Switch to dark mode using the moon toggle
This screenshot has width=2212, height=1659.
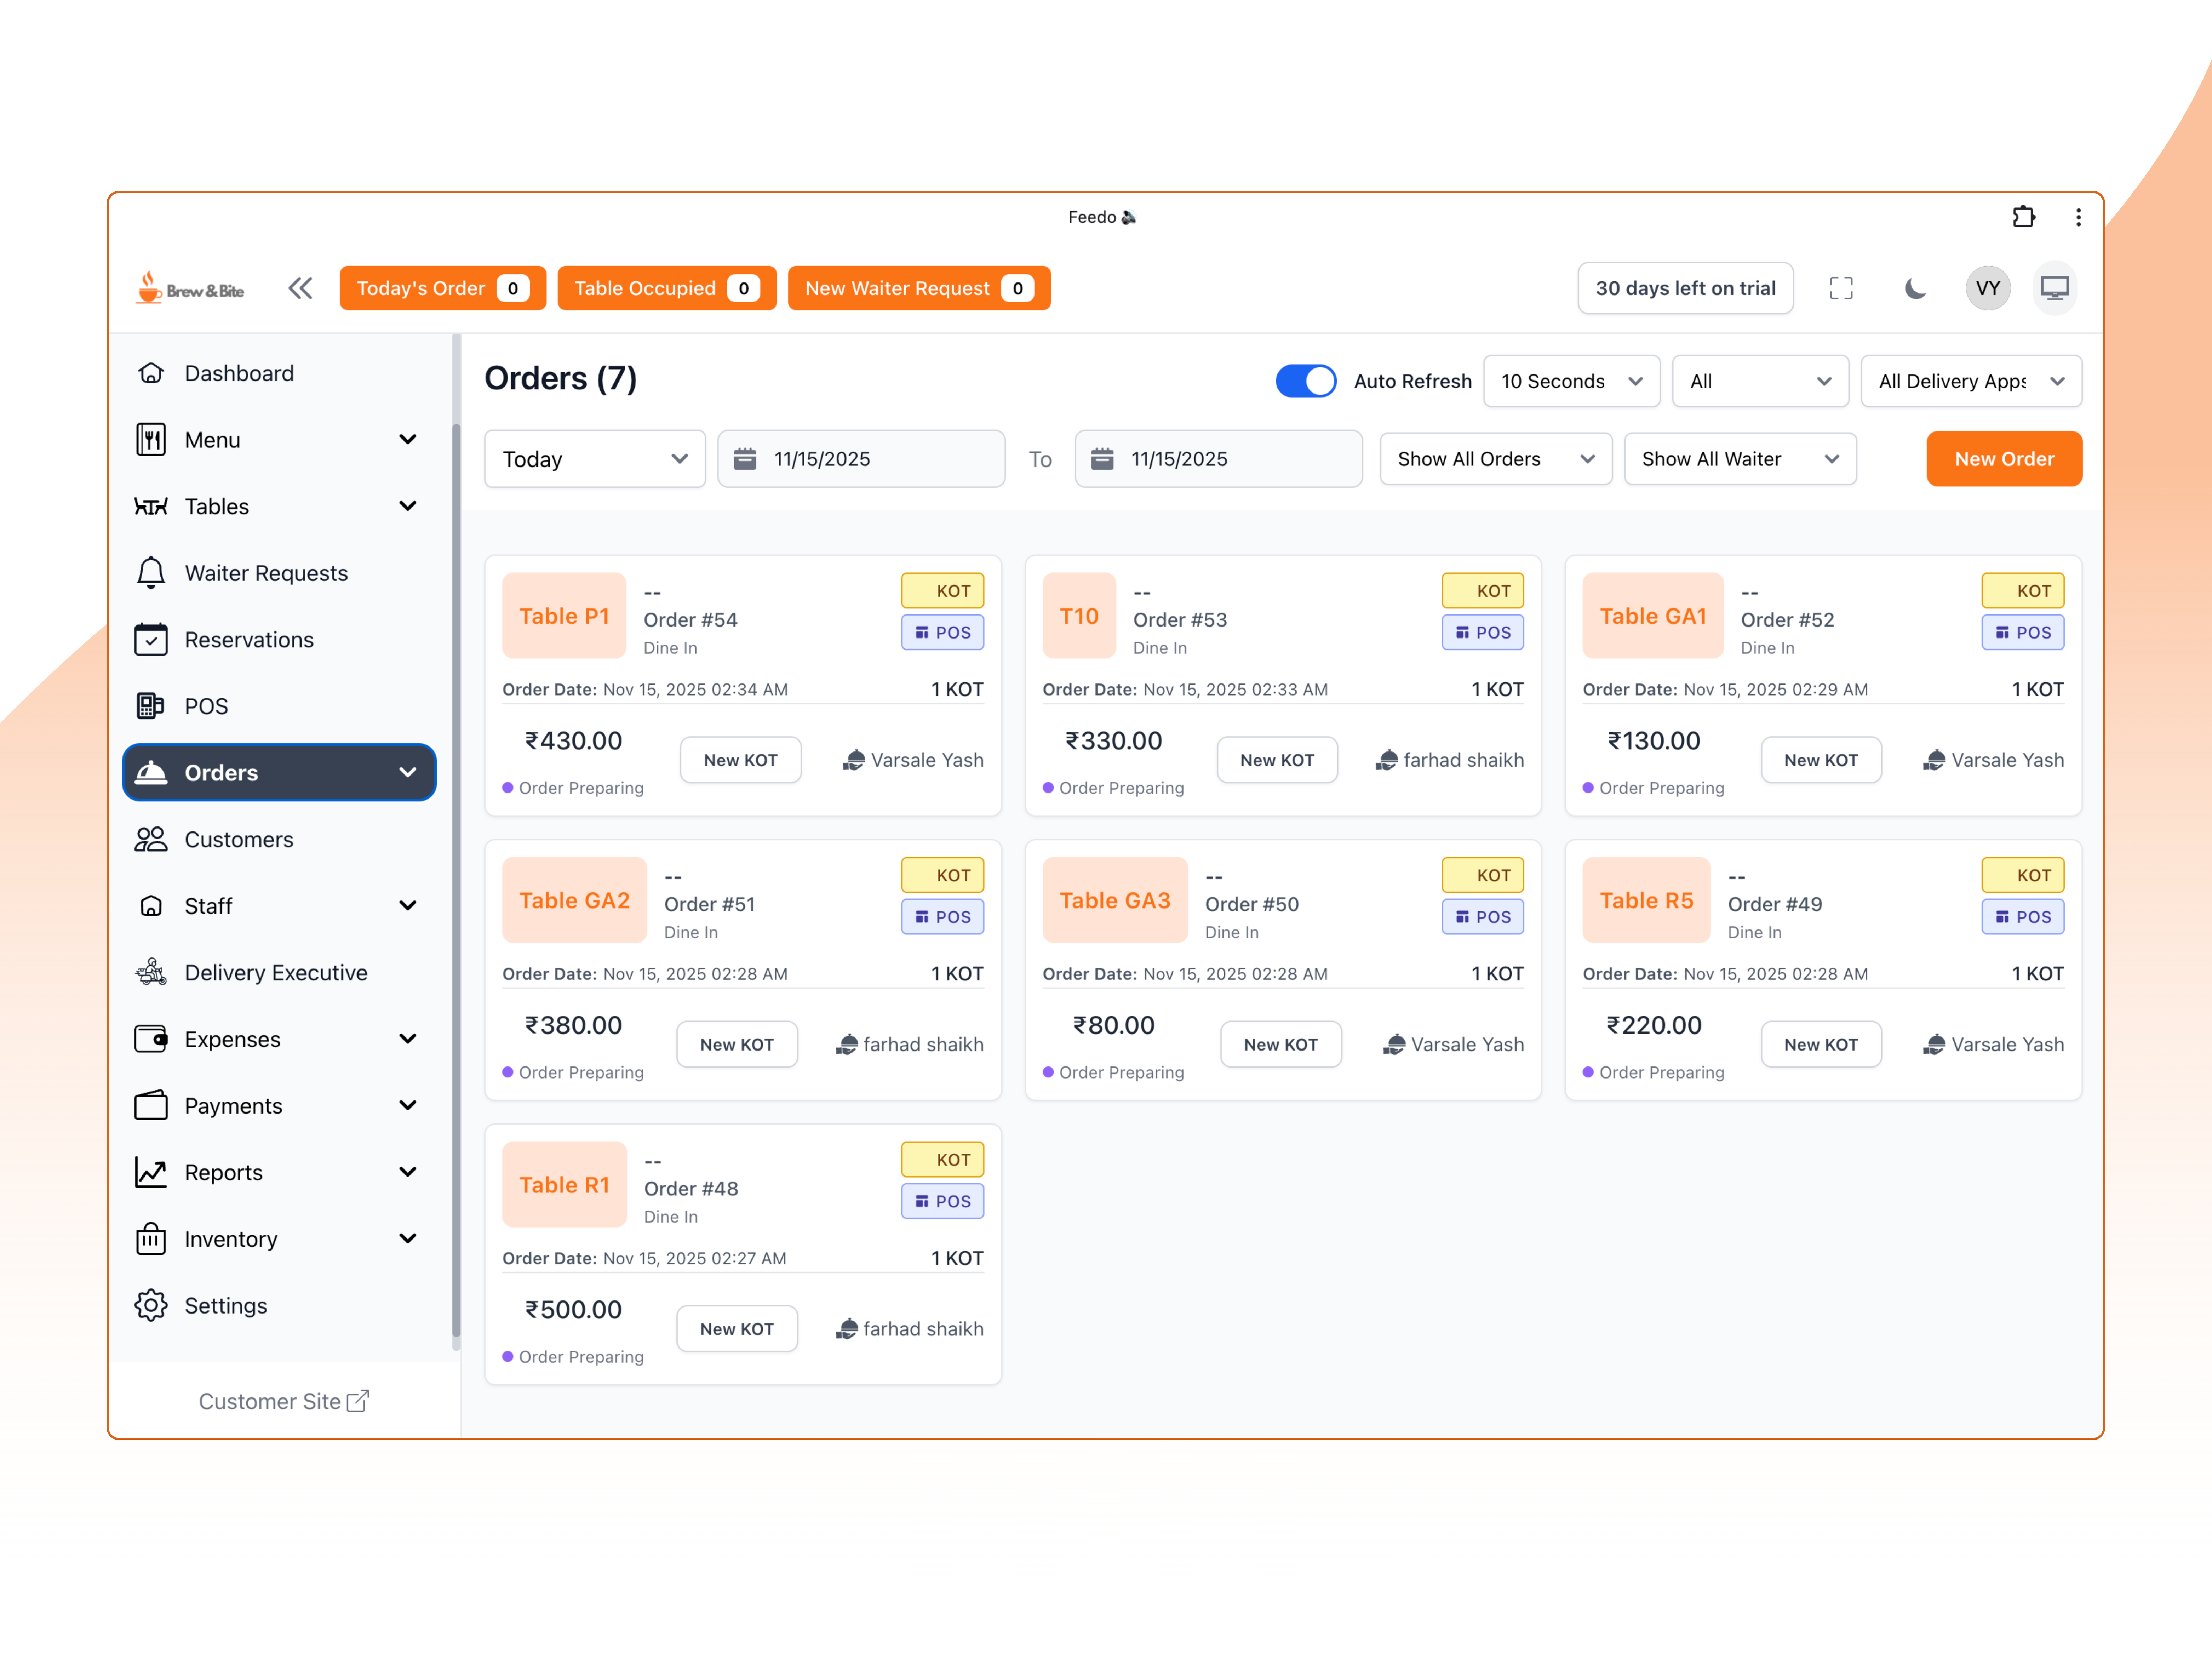click(1915, 288)
